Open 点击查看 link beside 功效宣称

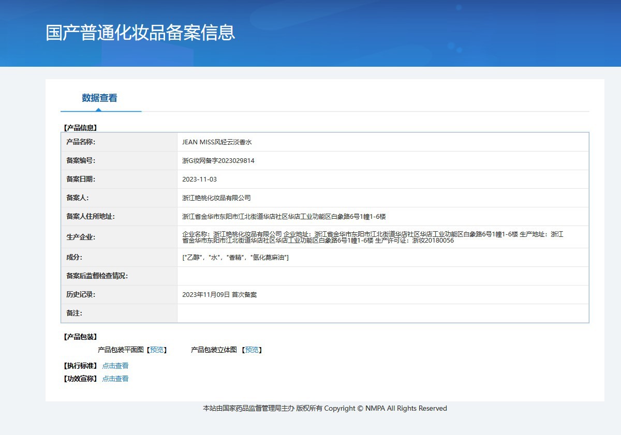click(x=115, y=379)
